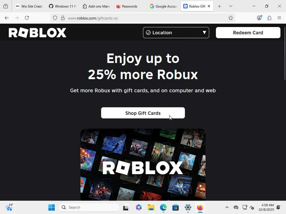Switch to the Passwords tab
This screenshot has height=214, width=286.
127,6
